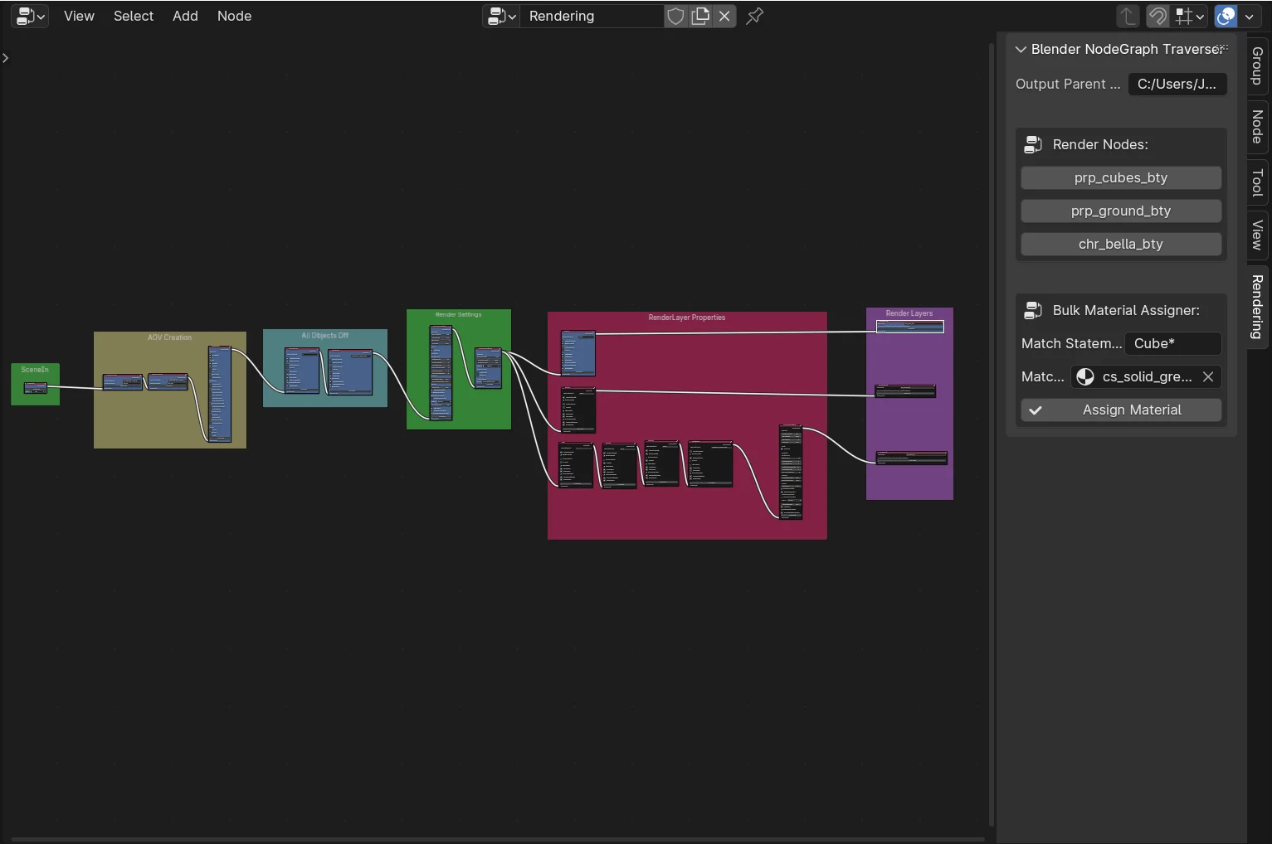Unlink the Rendering node tree

coord(724,16)
